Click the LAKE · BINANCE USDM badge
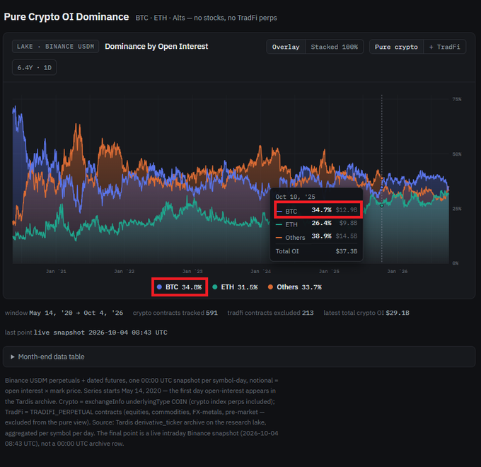The width and height of the screenshot is (481, 467). (55, 46)
